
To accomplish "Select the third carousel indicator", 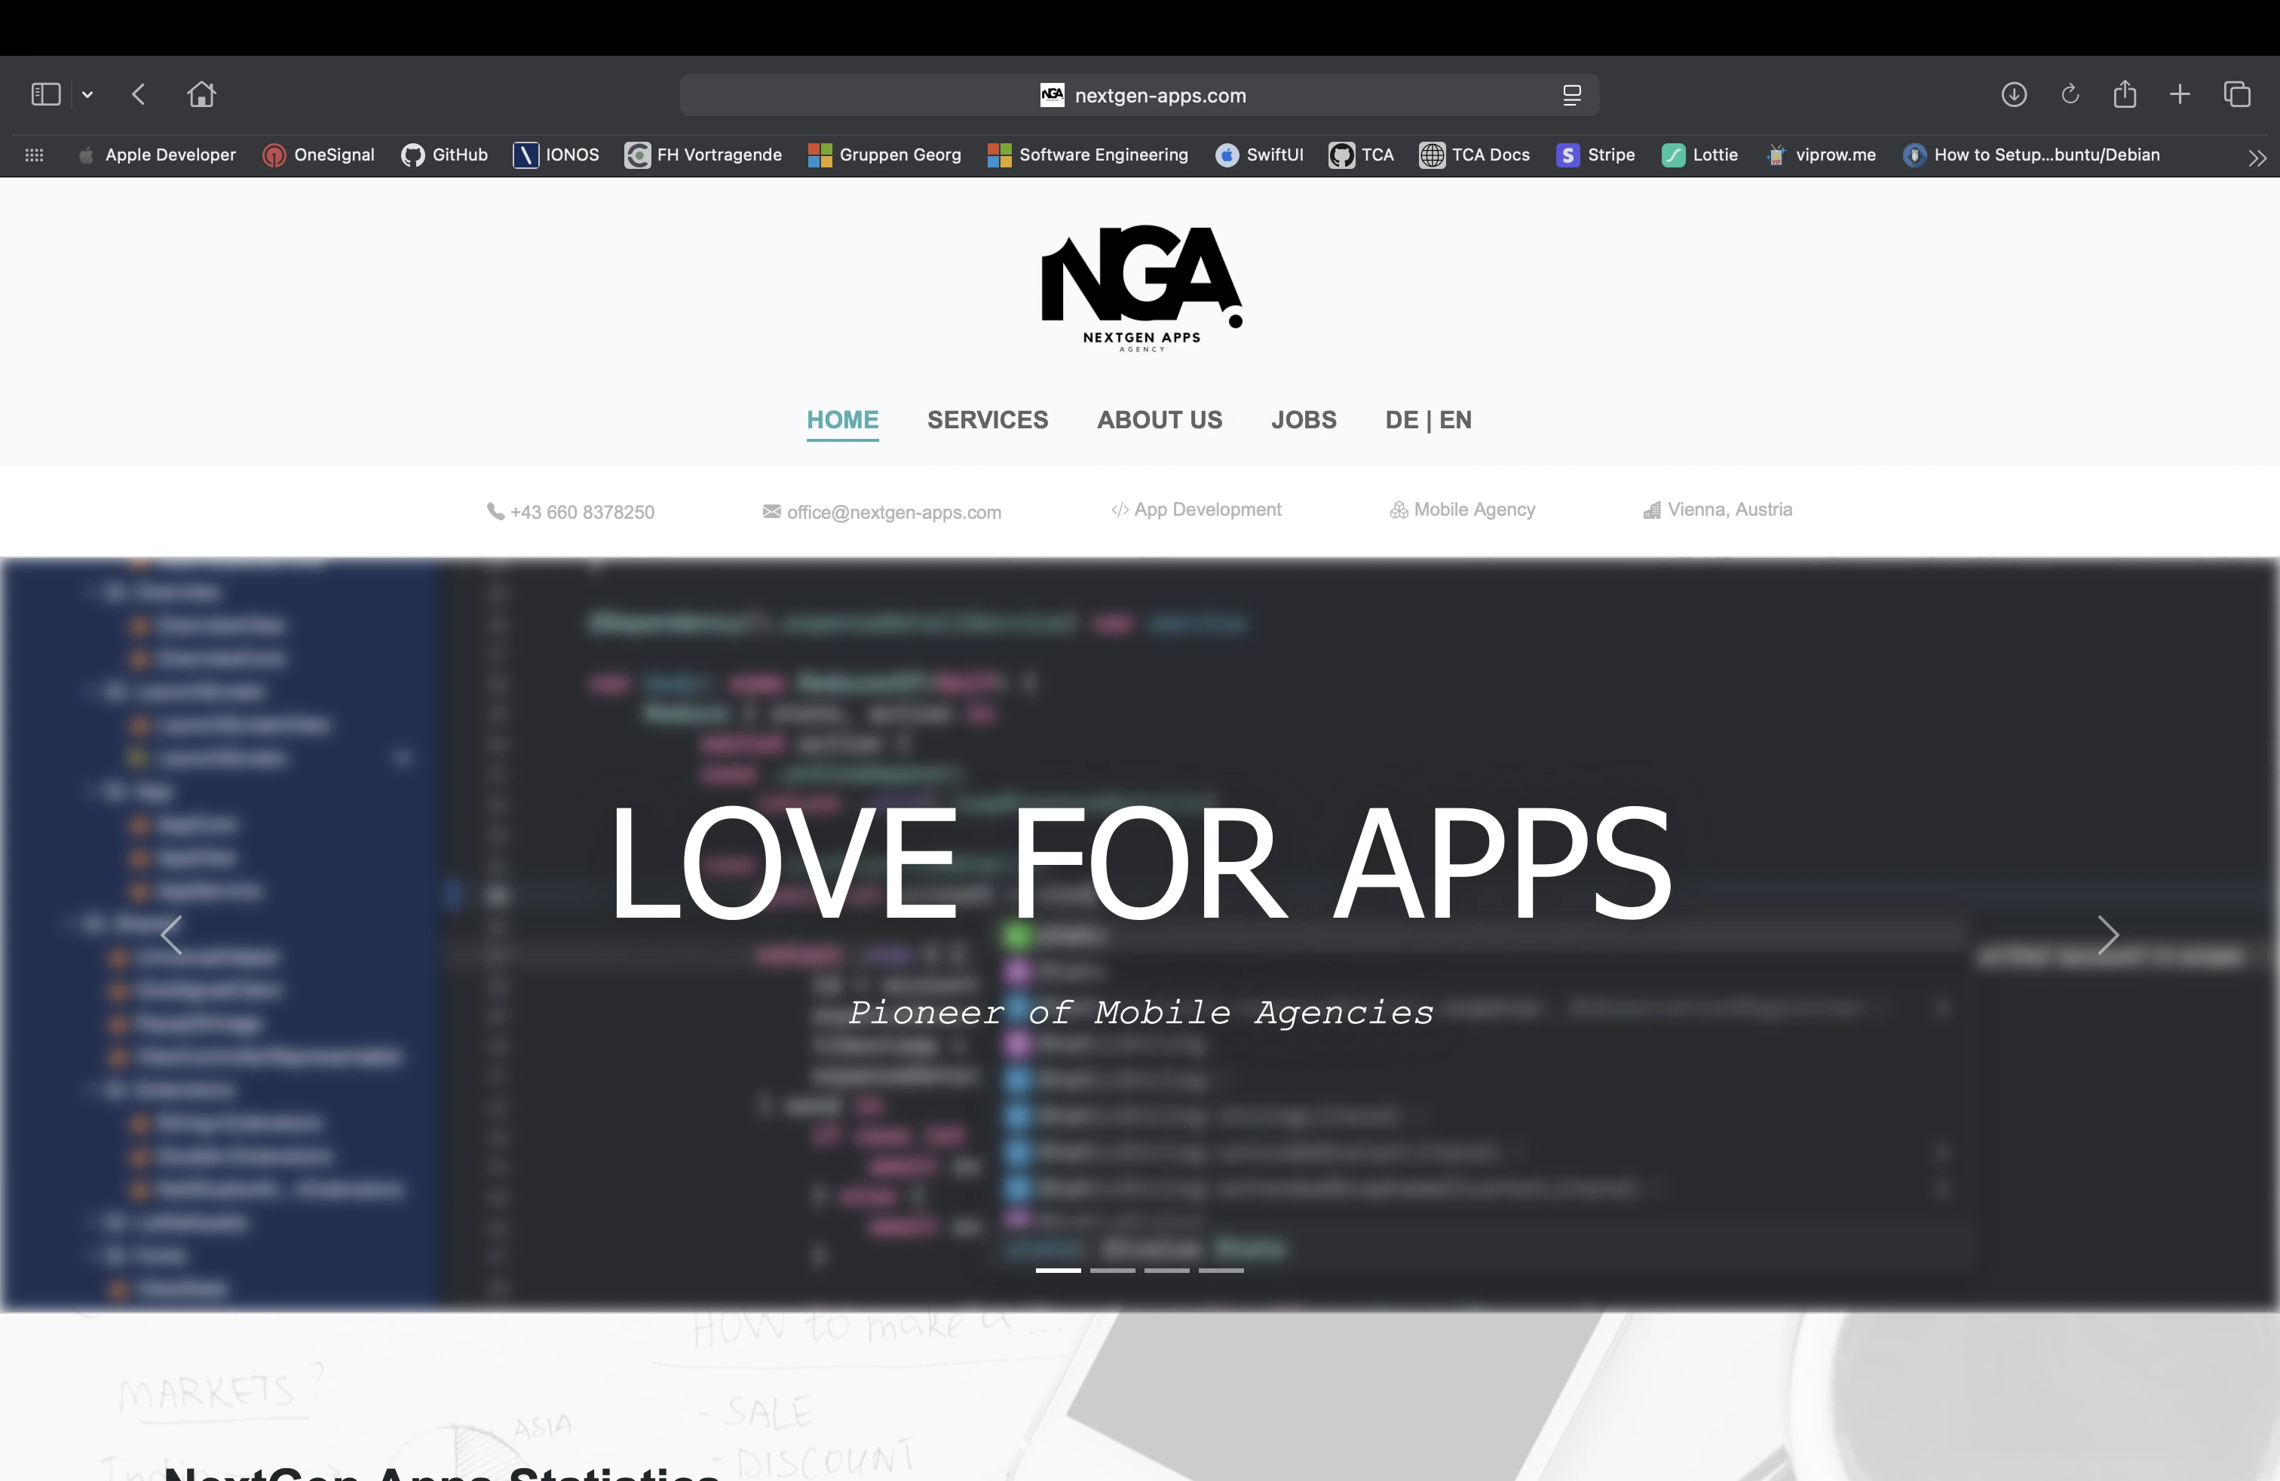I will pos(1167,1271).
